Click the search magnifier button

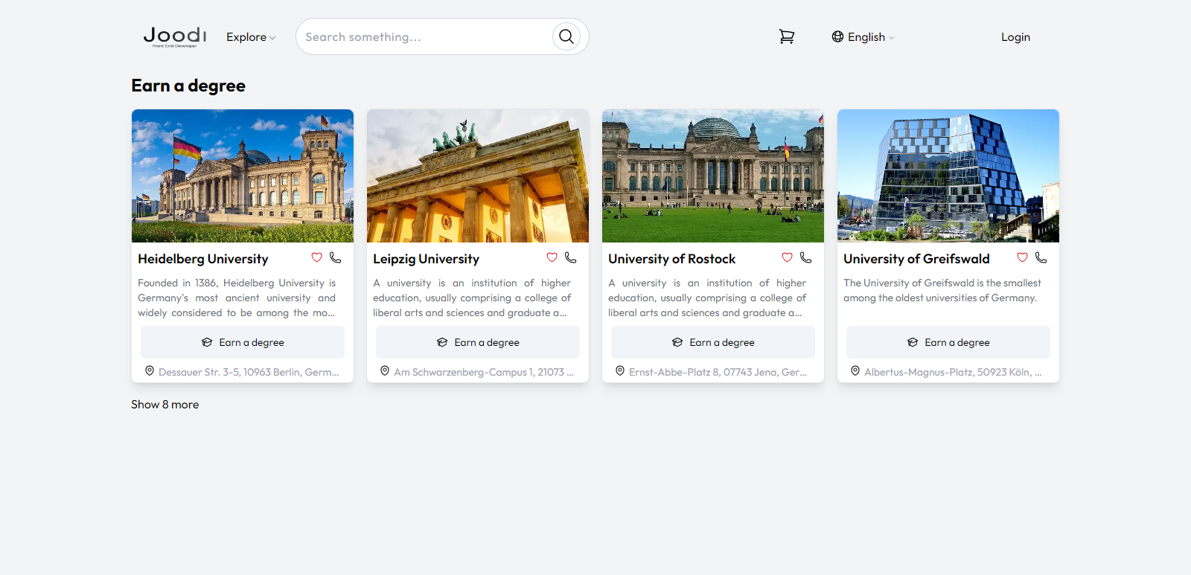pyautogui.click(x=566, y=36)
